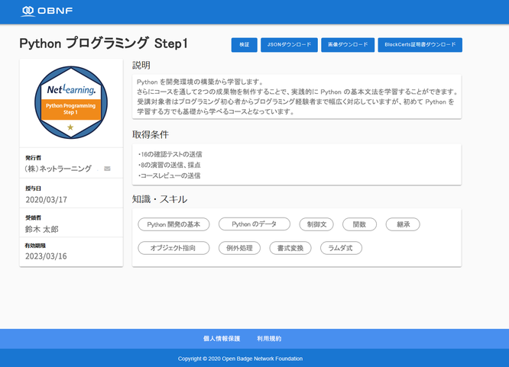Click the 説明 section heading
The height and width of the screenshot is (367, 509).
(141, 65)
